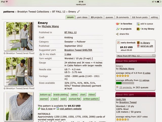Image resolution: width=162 pixels, height=122 pixels.
Task: Click the stash icon beside In my stash
Action: point(40,54)
